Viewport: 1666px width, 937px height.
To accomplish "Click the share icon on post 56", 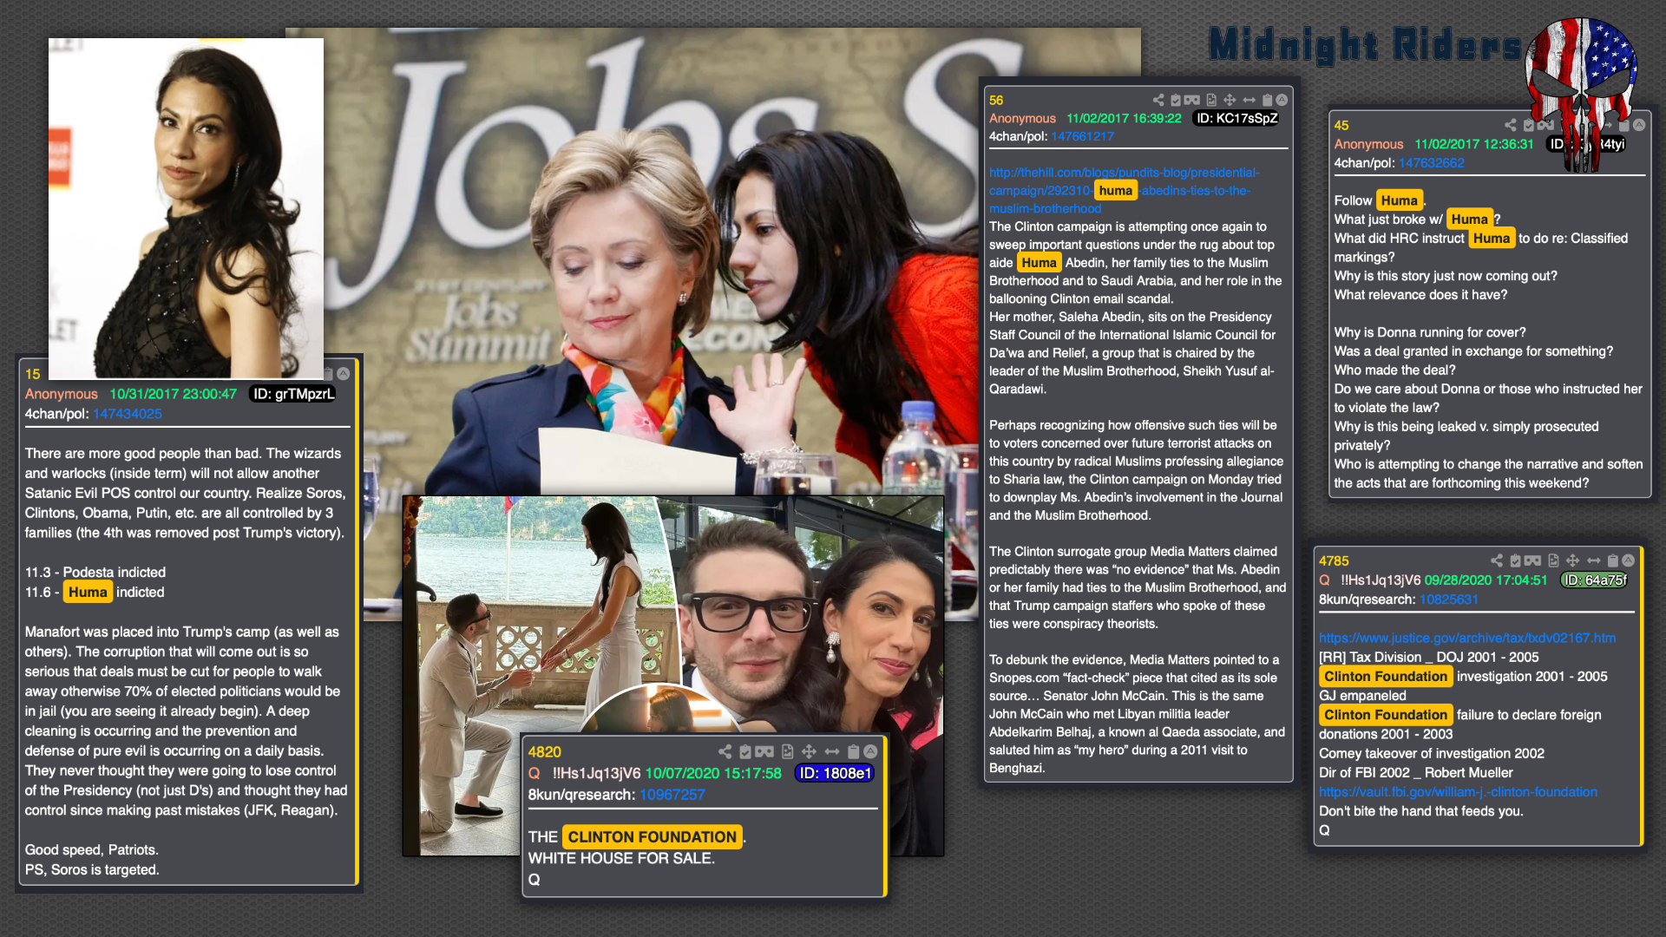I will click(x=1158, y=100).
